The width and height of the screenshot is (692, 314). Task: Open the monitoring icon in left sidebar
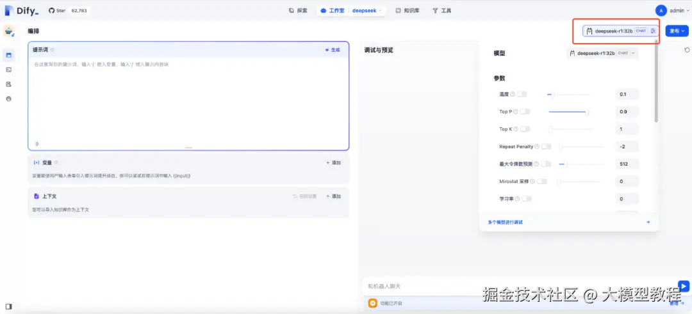tap(9, 98)
